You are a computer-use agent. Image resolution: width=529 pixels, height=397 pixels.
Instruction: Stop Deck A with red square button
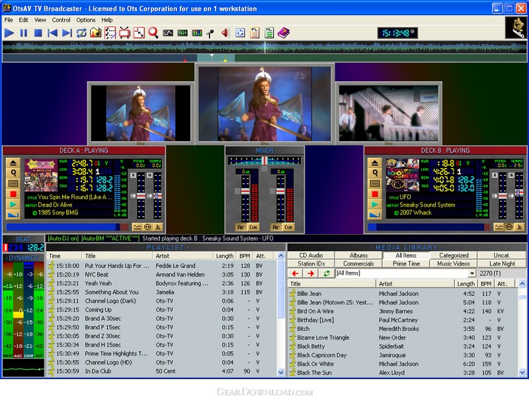pos(13,194)
